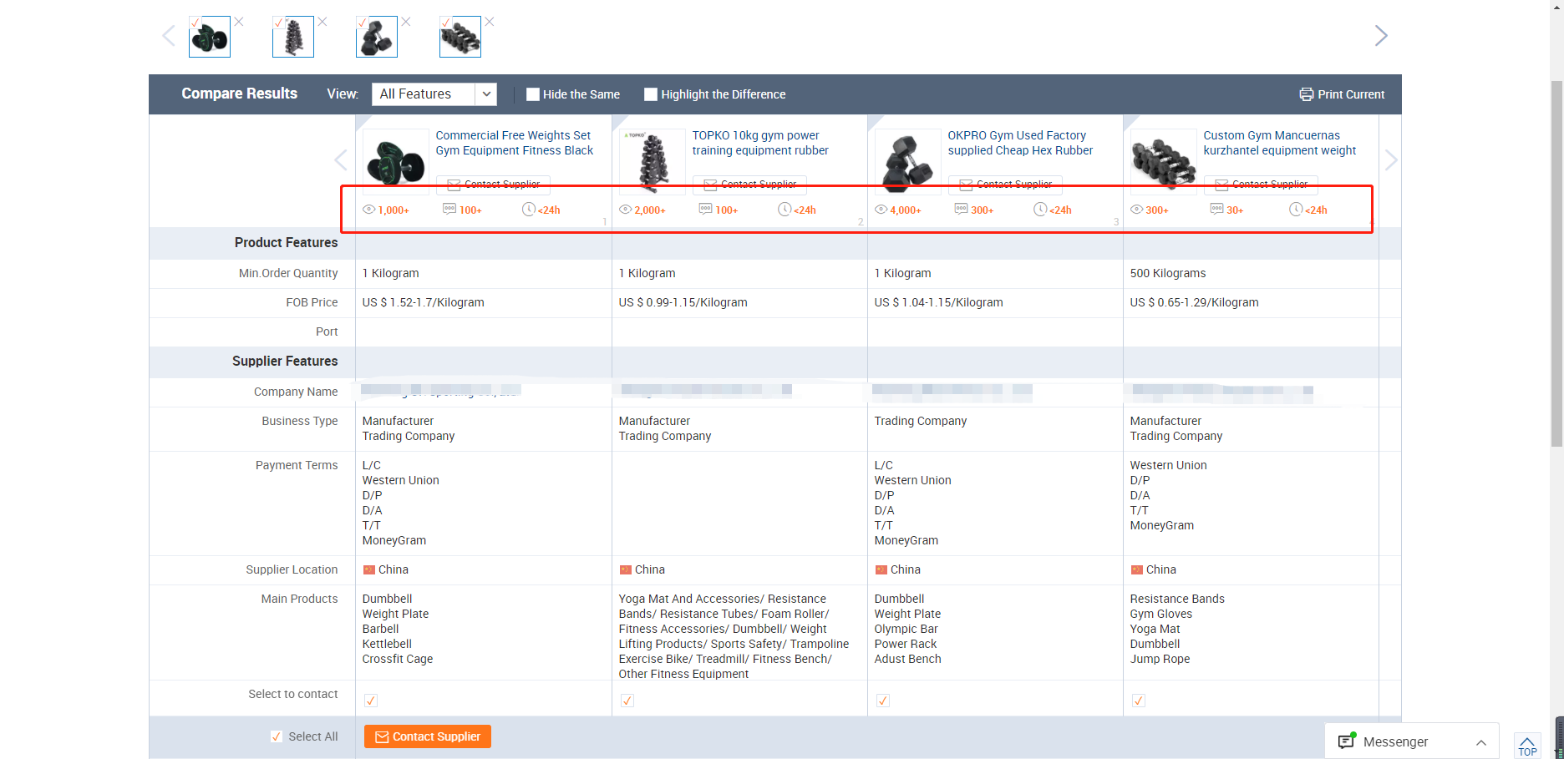Remove the third hex dumbbell thumbnail using its X
The image size is (1564, 759).
(x=406, y=22)
